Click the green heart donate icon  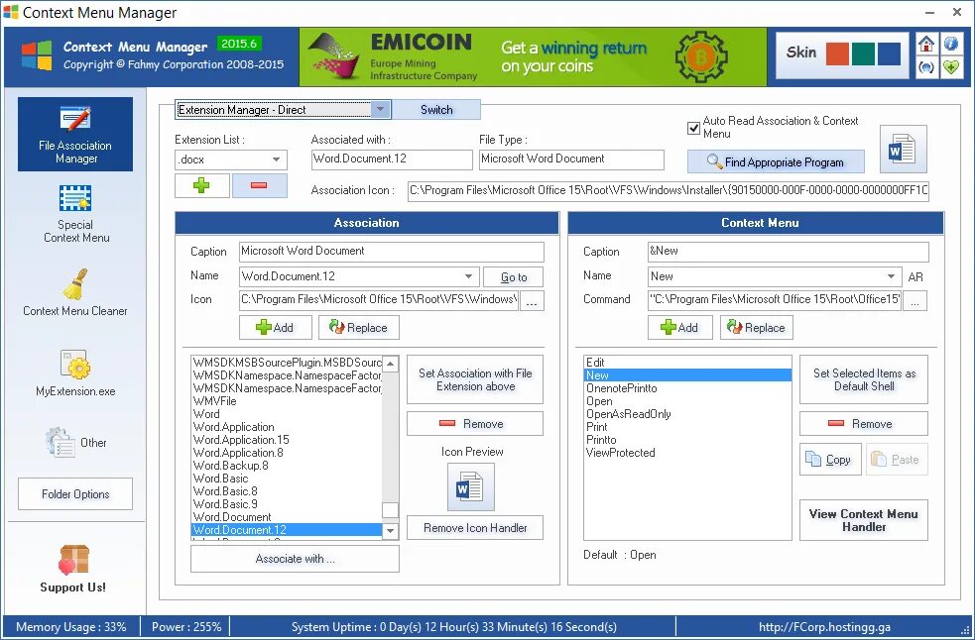click(x=951, y=67)
